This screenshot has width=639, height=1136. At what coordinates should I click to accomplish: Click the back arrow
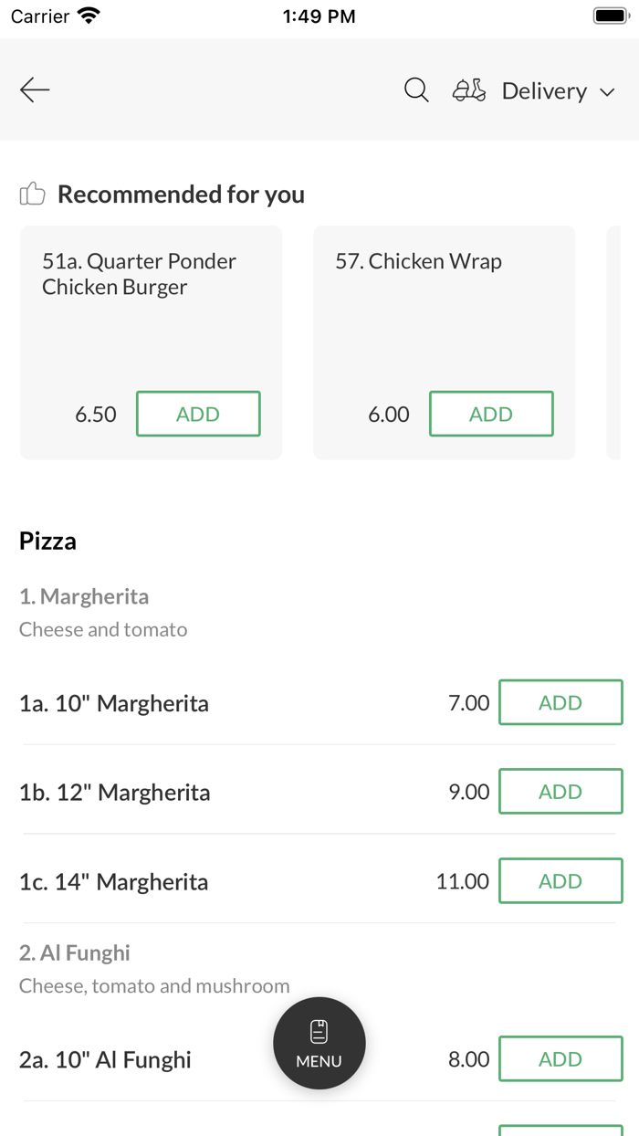pyautogui.click(x=35, y=89)
